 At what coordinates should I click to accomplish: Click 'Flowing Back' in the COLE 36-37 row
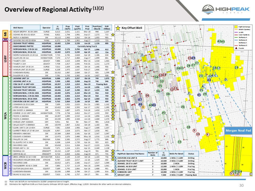click(x=102, y=84)
